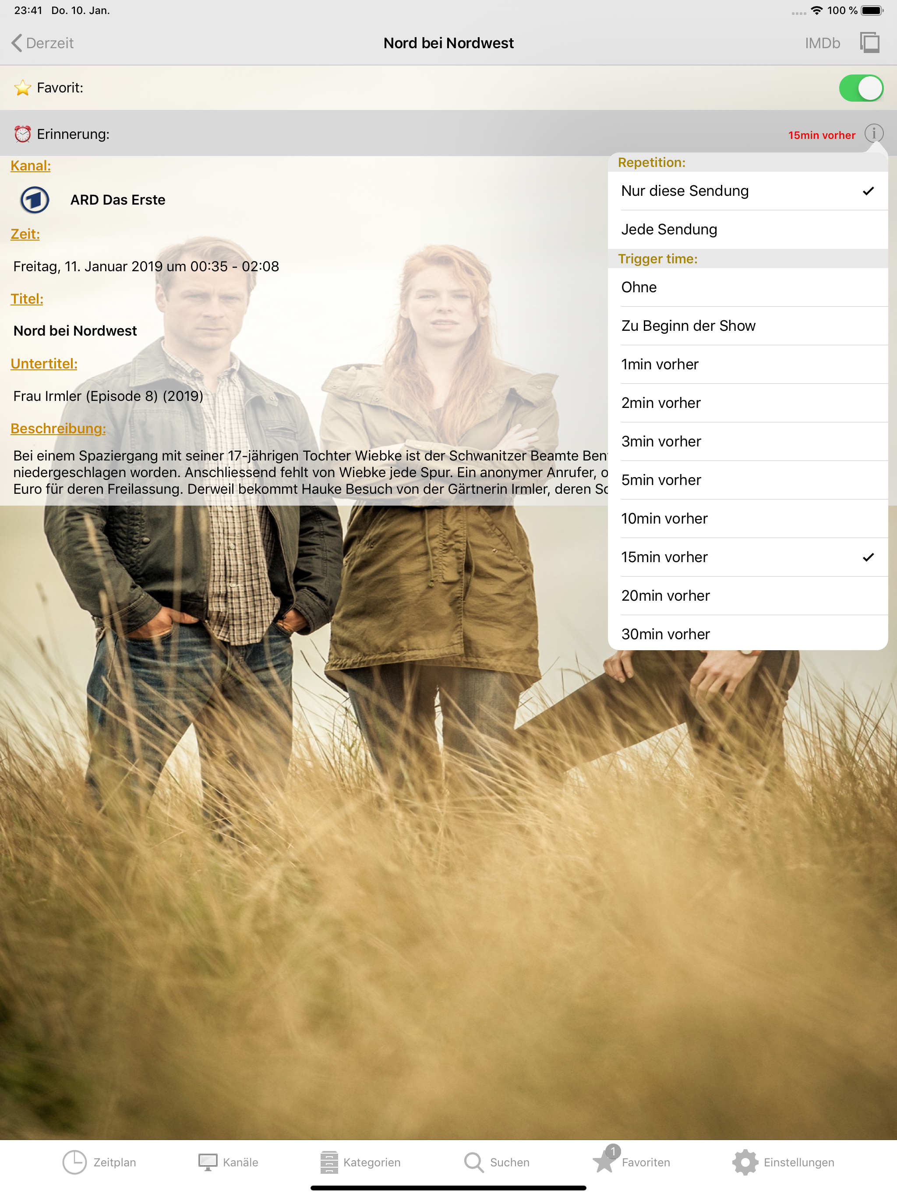
Task: Go back via the Derzeit button
Action: click(x=42, y=43)
